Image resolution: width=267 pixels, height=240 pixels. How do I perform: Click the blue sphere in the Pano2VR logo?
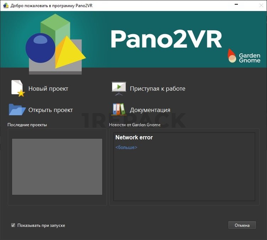pyautogui.click(x=40, y=48)
